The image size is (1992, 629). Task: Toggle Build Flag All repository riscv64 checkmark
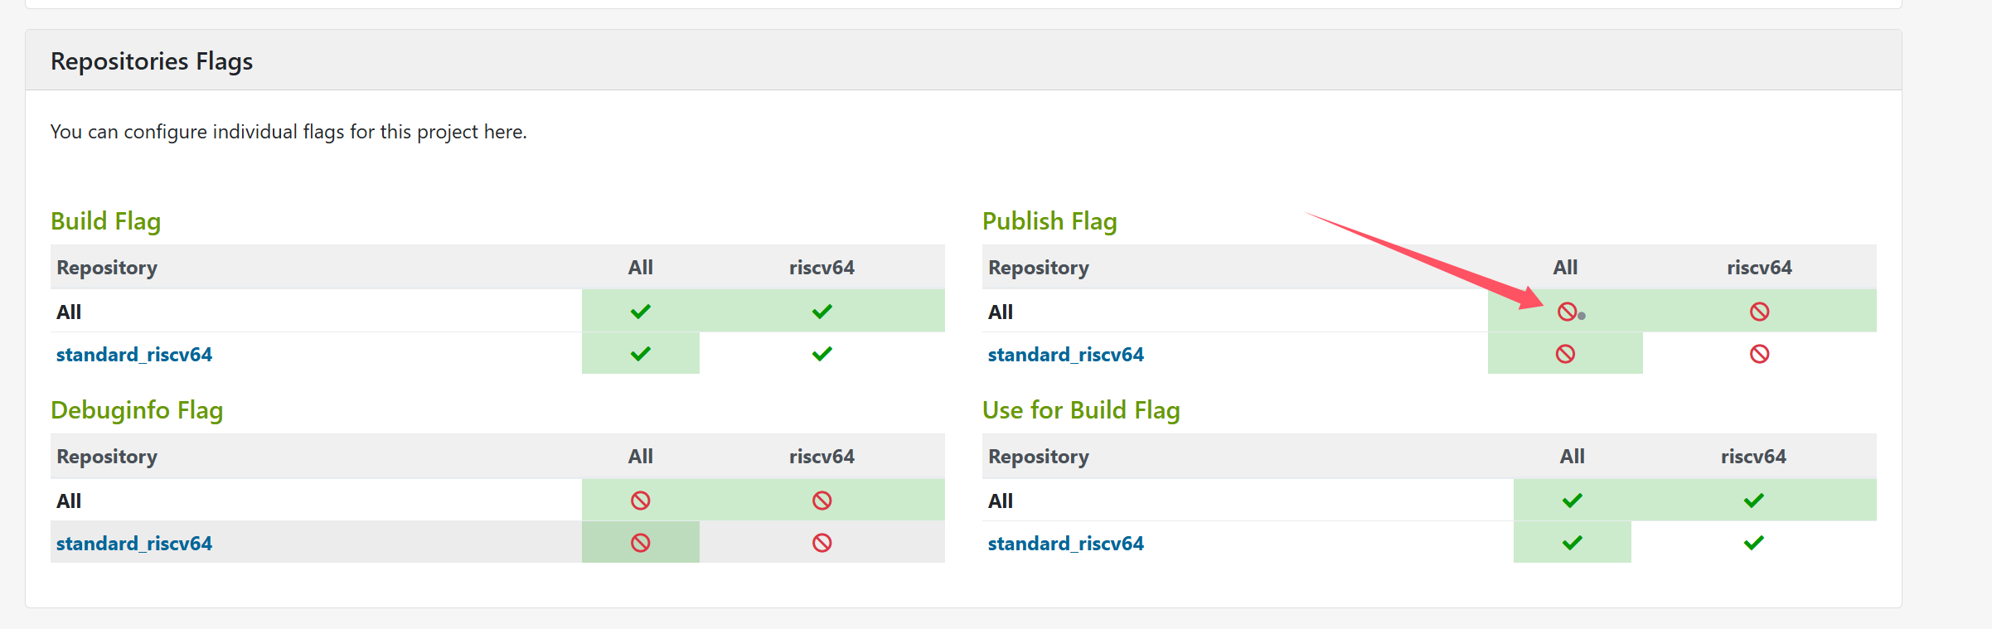pyautogui.click(x=822, y=312)
